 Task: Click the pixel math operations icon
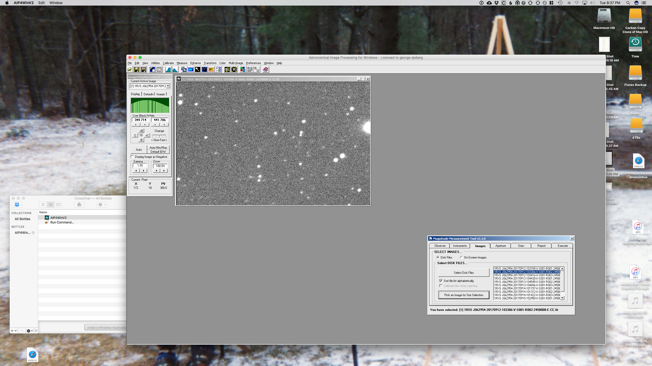pos(218,69)
